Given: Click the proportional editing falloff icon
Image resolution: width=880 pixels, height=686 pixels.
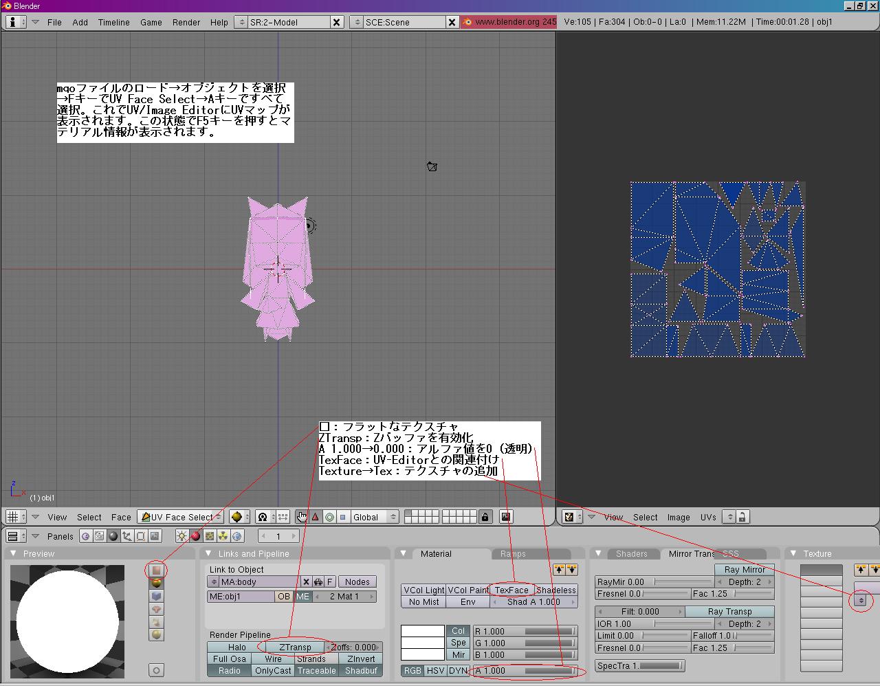Looking at the screenshot, I should click(x=330, y=517).
